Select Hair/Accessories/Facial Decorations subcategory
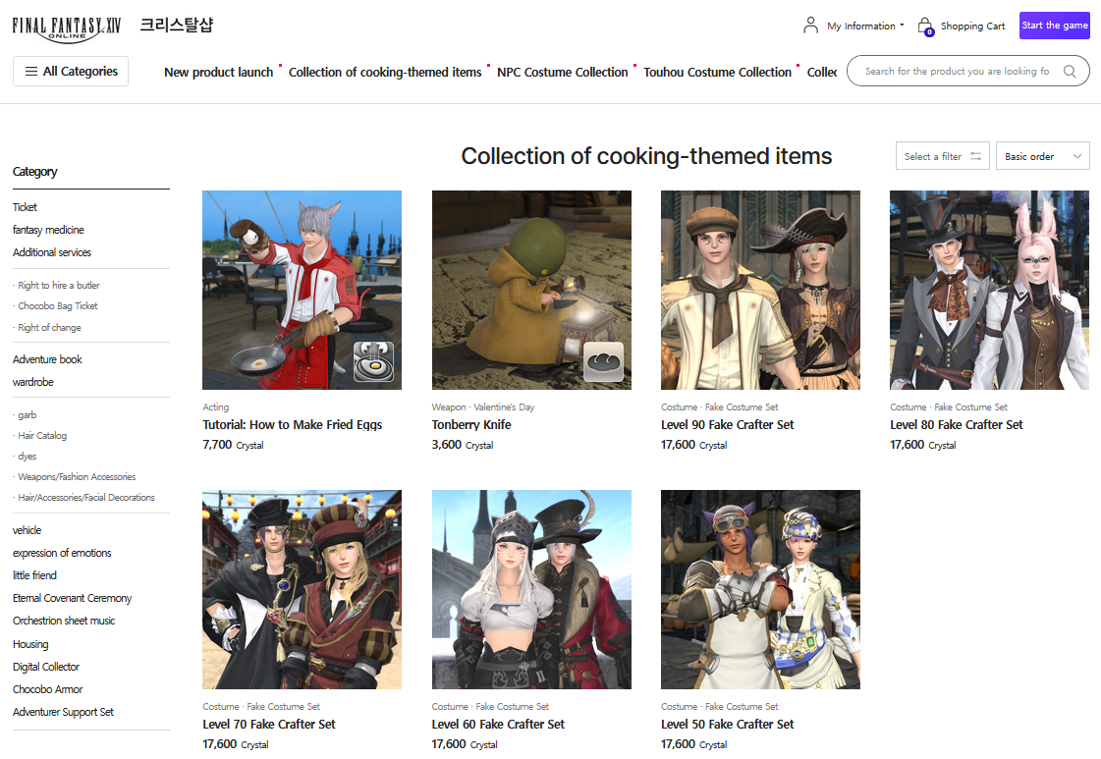This screenshot has width=1101, height=759. coord(86,497)
